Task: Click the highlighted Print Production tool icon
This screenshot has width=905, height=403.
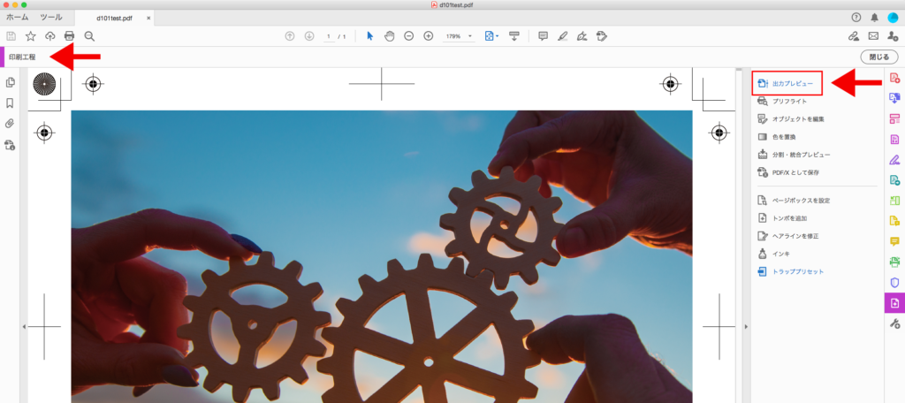Action: 894,303
